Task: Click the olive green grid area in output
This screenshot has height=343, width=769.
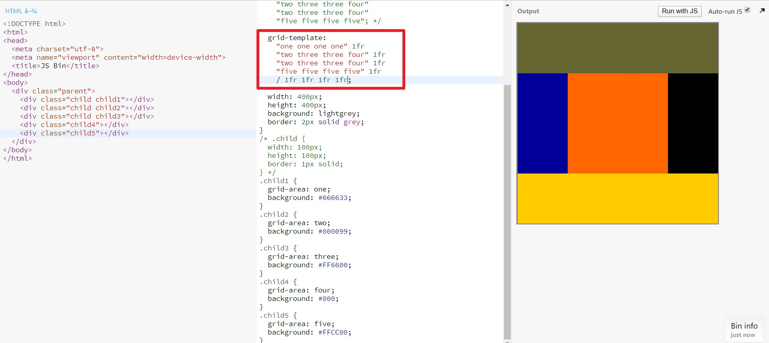Action: 618,48
